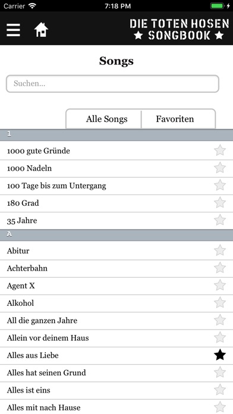Star Allein vor deinem Haus
Image resolution: width=233 pixels, height=414 pixels.
(220, 338)
